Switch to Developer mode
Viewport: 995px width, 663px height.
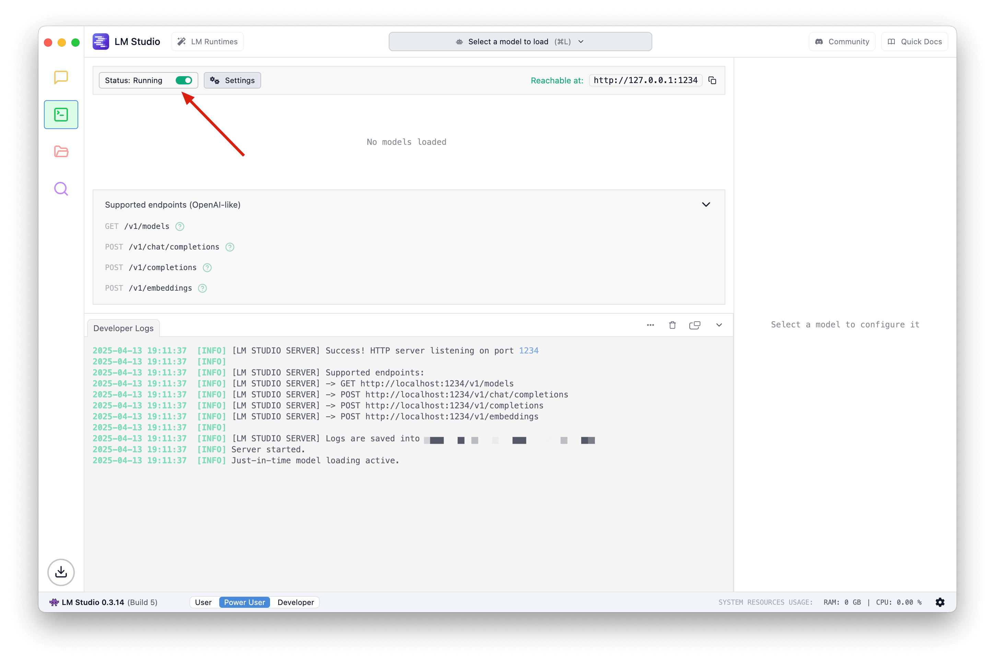(295, 602)
